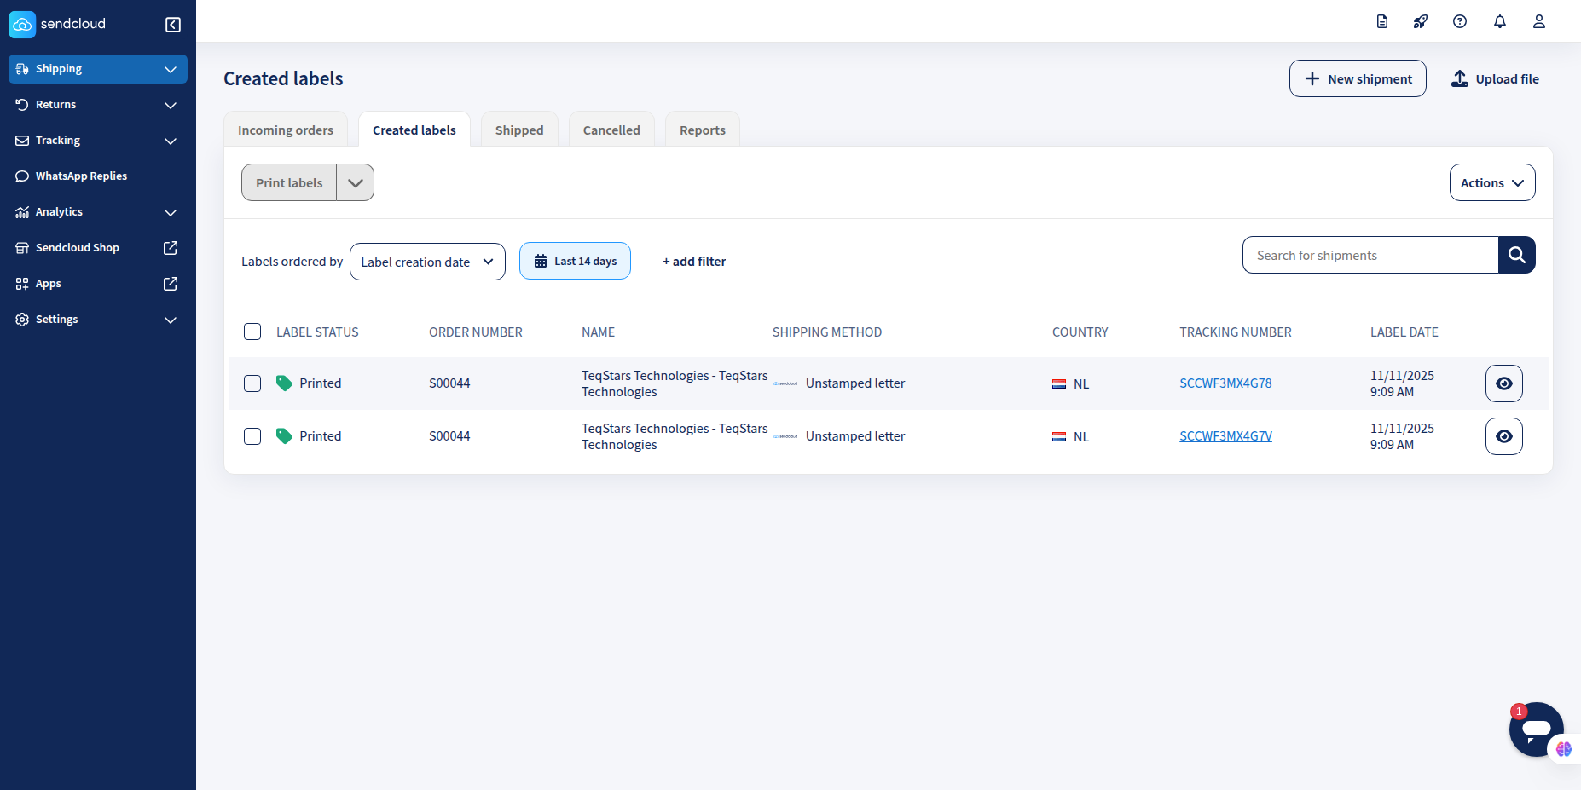Check the row for tracking SCCWF3MX4G78

point(252,383)
